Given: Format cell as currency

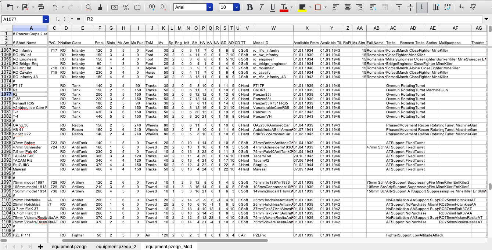Looking at the screenshot, I should point(115,7).
